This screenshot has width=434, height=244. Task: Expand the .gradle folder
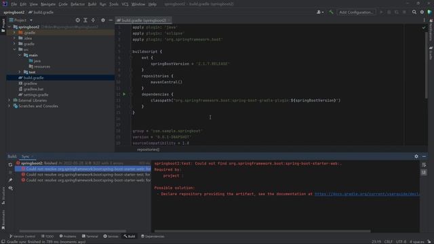14,33
